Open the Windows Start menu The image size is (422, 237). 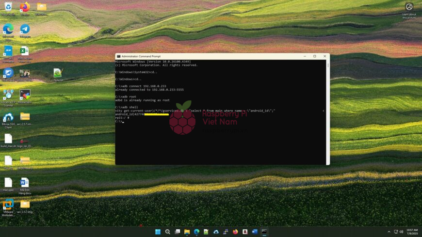click(x=158, y=232)
